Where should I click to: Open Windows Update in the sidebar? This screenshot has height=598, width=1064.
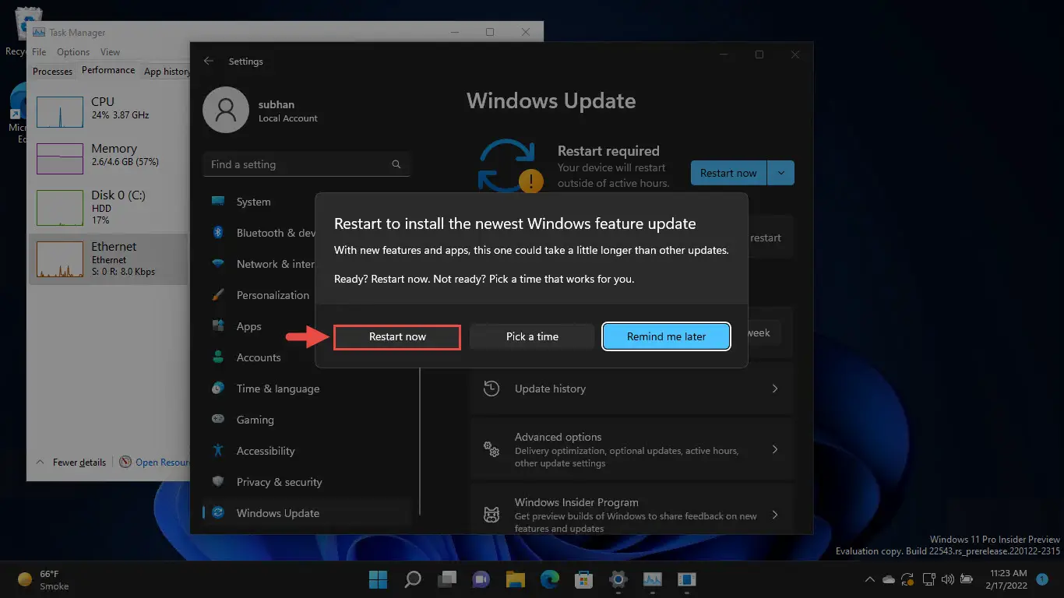[306, 513]
